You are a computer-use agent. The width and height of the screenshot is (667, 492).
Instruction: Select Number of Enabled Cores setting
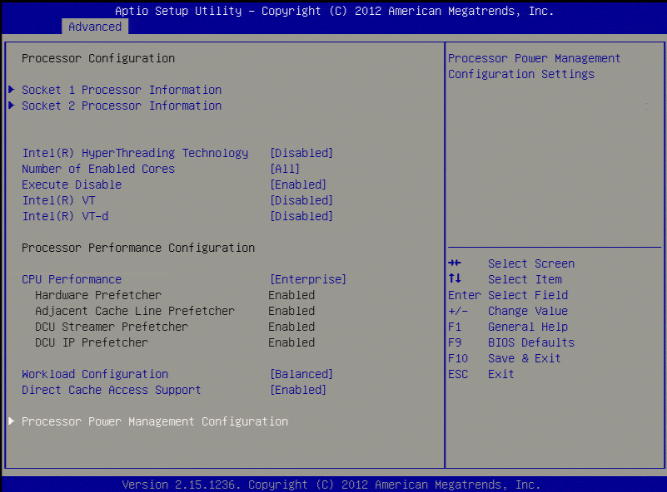(x=98, y=169)
